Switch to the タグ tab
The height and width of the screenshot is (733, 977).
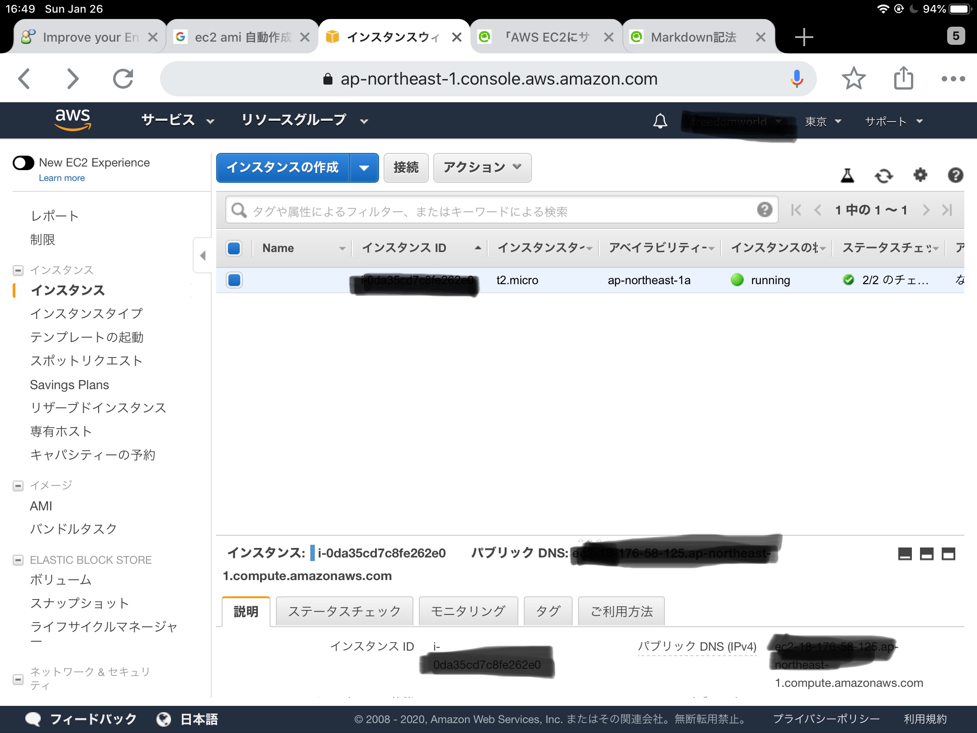pyautogui.click(x=548, y=612)
